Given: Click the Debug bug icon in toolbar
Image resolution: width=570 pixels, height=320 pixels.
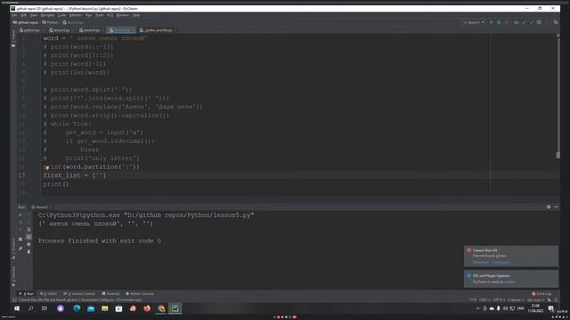Looking at the screenshot, I should pyautogui.click(x=499, y=22).
